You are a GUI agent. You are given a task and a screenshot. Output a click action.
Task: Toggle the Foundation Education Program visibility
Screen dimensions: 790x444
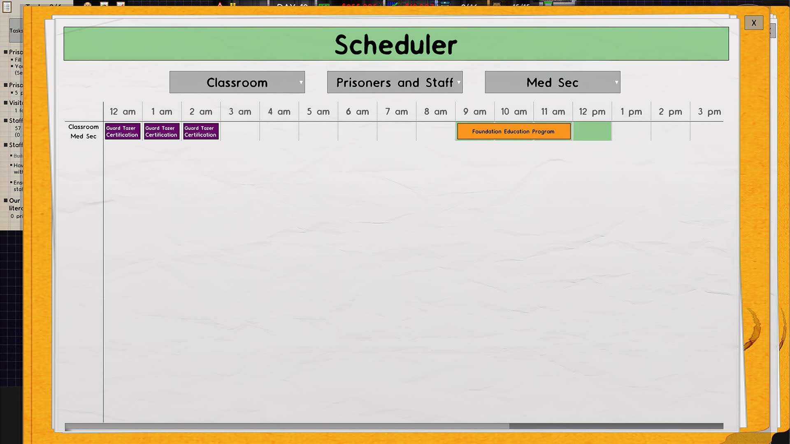pos(513,131)
